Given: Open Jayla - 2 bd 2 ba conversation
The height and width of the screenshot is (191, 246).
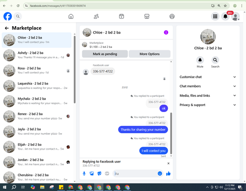Looking at the screenshot, I should click(36, 132).
